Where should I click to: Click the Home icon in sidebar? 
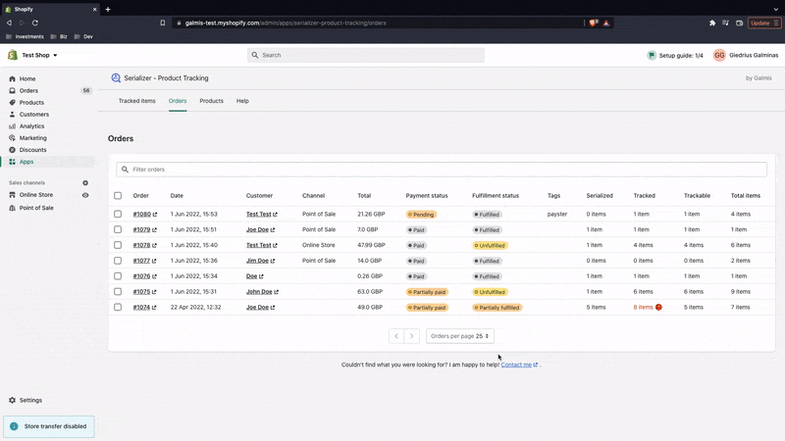coord(13,78)
